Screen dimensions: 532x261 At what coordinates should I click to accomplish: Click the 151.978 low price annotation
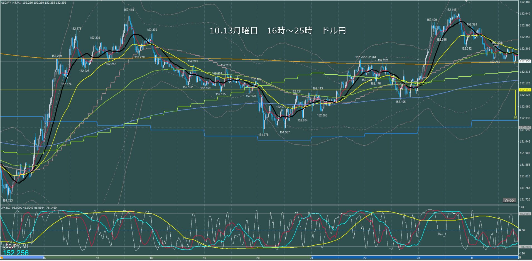[x=263, y=135]
